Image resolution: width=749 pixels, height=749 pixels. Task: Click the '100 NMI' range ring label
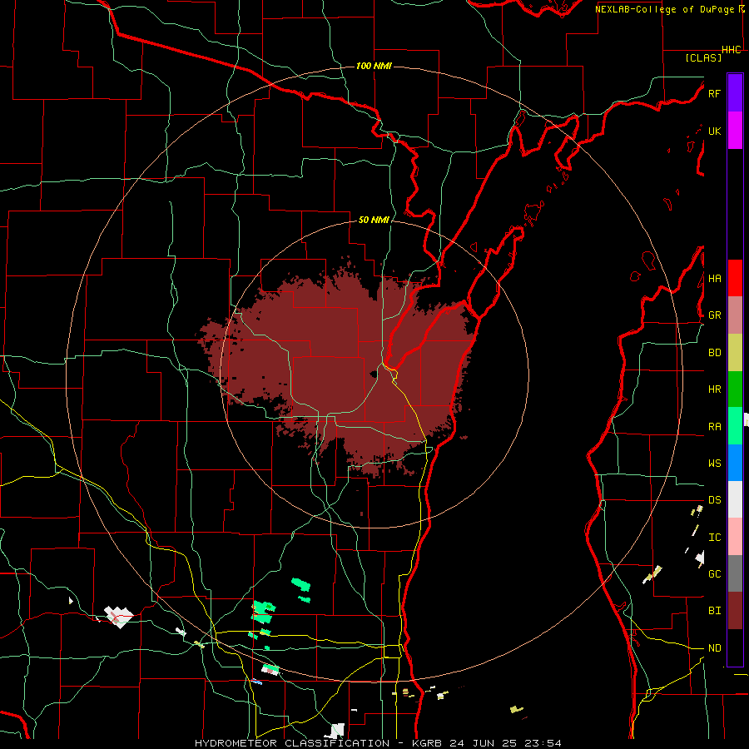click(x=374, y=66)
